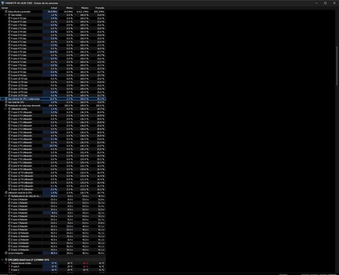Click the icon beside E-core 12 Relación
Screen dimensions: 339x275
tap(9, 240)
